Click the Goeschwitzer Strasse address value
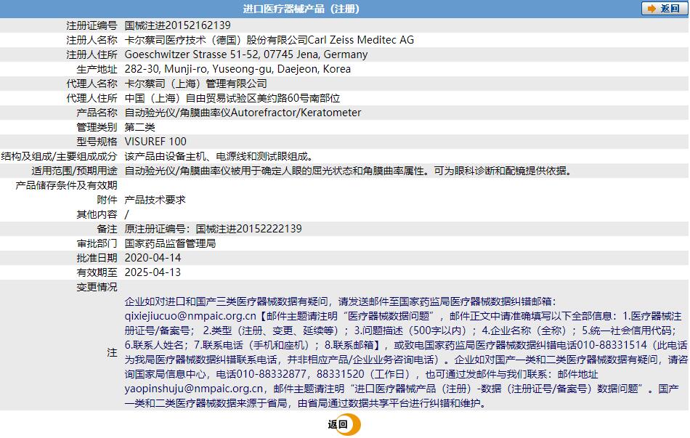The height and width of the screenshot is (438, 690). coord(246,54)
